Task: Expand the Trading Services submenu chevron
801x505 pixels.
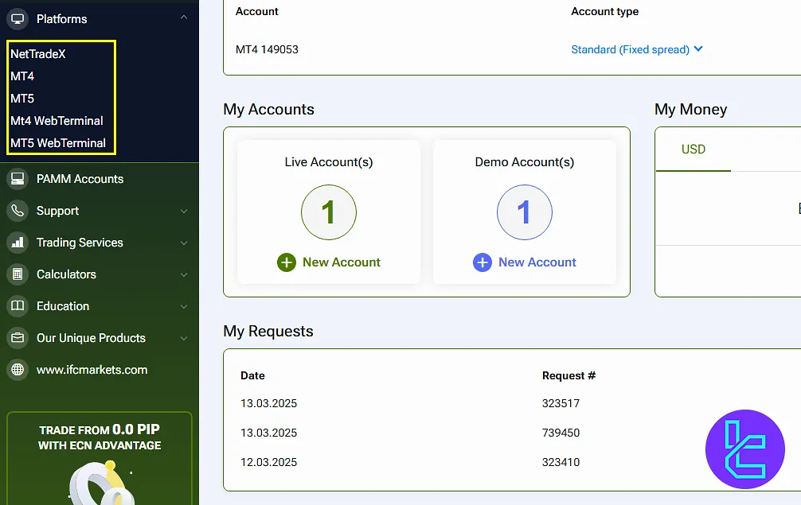Action: click(184, 243)
